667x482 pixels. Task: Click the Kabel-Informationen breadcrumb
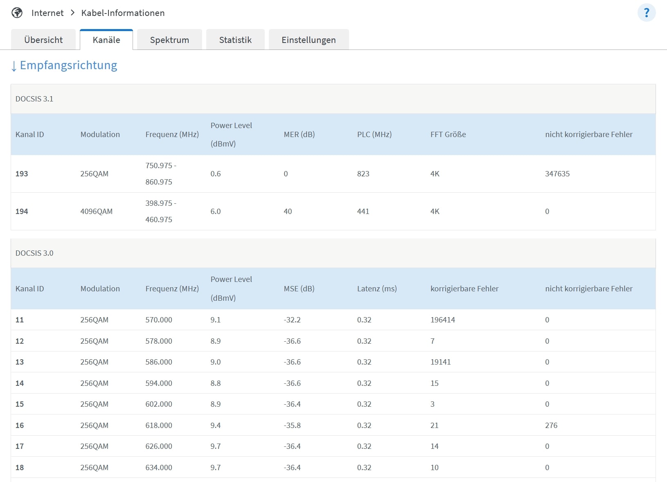point(123,13)
